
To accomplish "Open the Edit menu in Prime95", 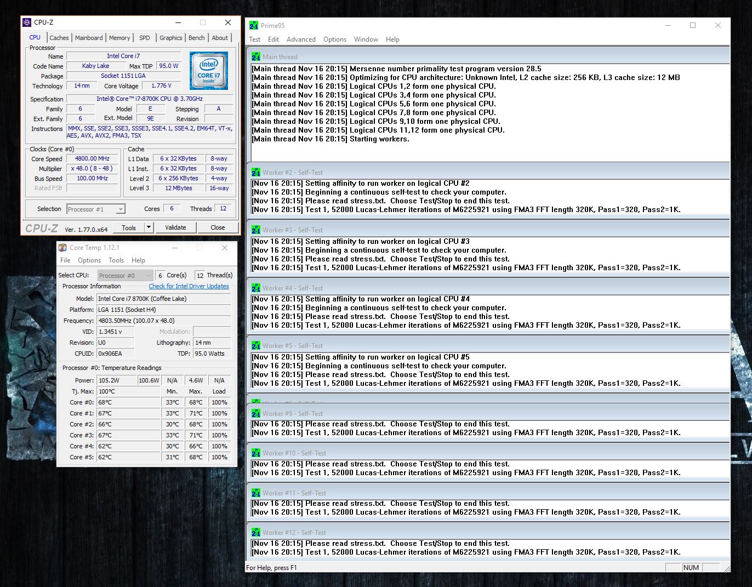I will [274, 39].
